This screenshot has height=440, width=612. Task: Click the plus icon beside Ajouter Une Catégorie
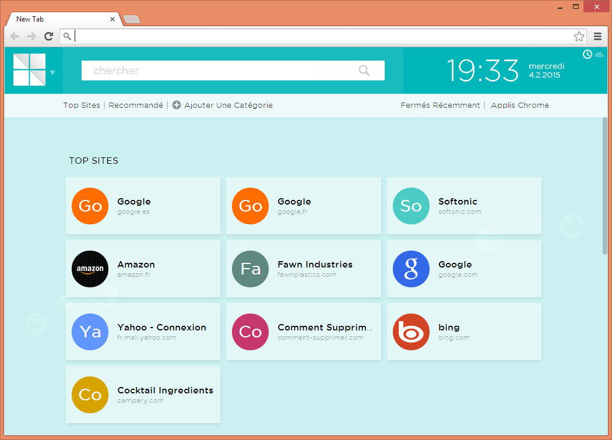pyautogui.click(x=177, y=105)
